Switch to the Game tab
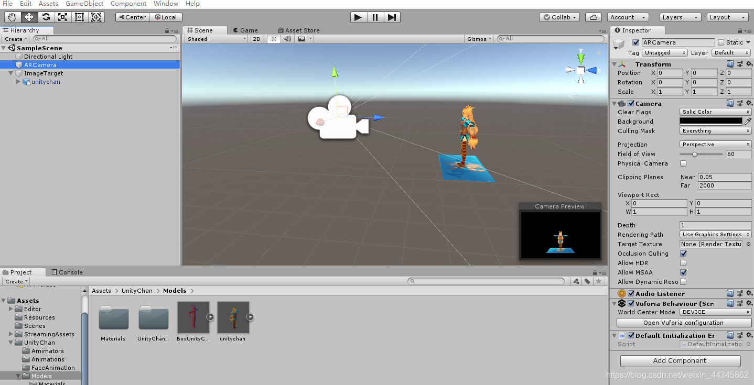The height and width of the screenshot is (385, 754). tap(245, 30)
